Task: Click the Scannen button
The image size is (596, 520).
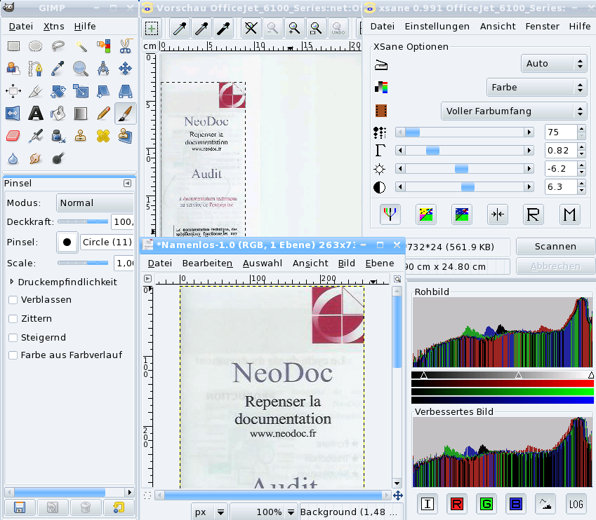Action: point(555,247)
